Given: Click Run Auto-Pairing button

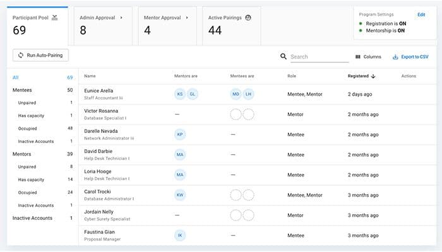Looking at the screenshot, I should point(40,55).
